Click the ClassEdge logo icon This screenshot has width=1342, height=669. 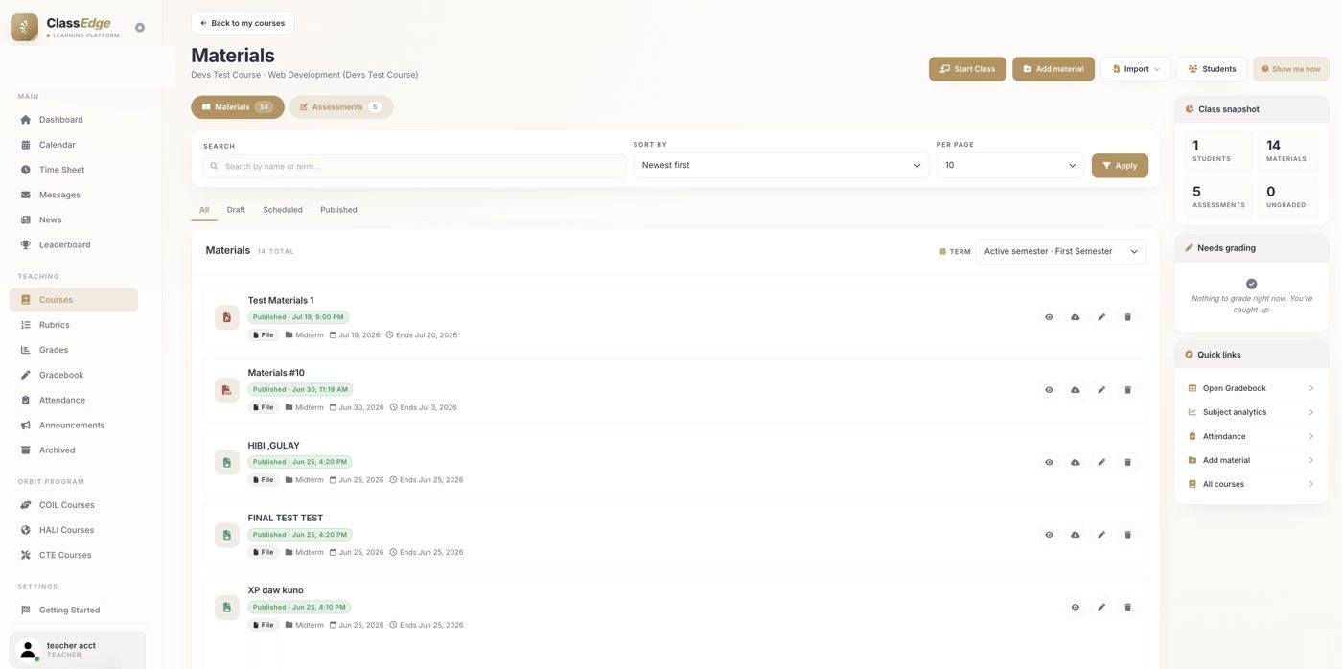24,28
